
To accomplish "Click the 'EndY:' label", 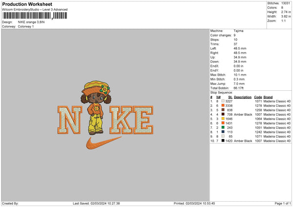I will pos(214,70).
